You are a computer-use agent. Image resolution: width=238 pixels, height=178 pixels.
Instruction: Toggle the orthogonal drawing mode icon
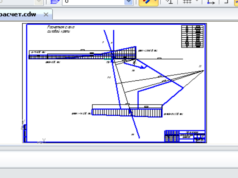[x=226, y=2]
